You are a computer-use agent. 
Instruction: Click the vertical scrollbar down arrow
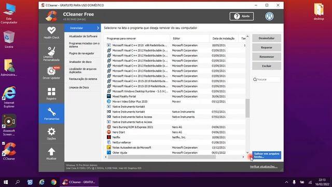point(247,152)
